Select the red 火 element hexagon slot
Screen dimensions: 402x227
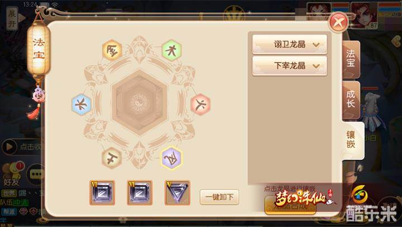click(200, 104)
